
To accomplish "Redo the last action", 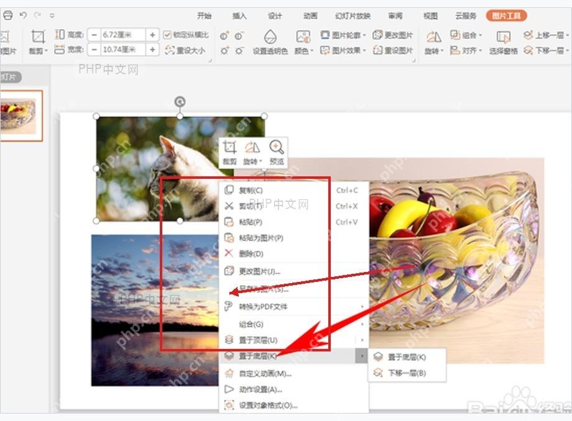I will 37,16.
